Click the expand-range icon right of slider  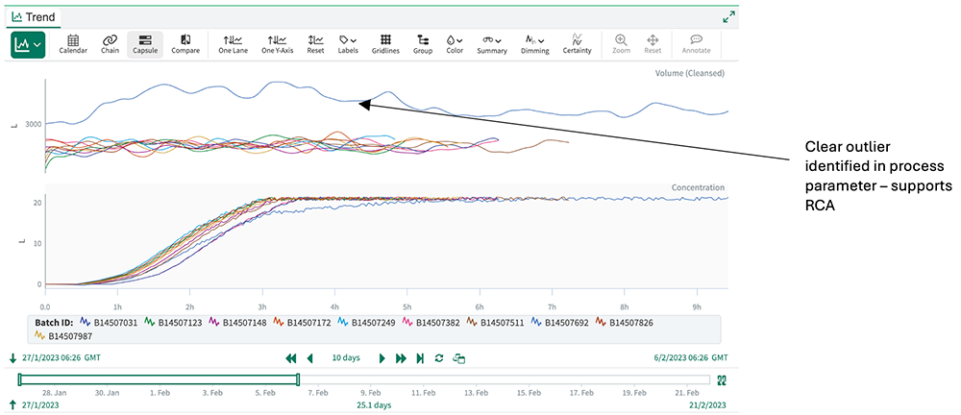(x=722, y=380)
